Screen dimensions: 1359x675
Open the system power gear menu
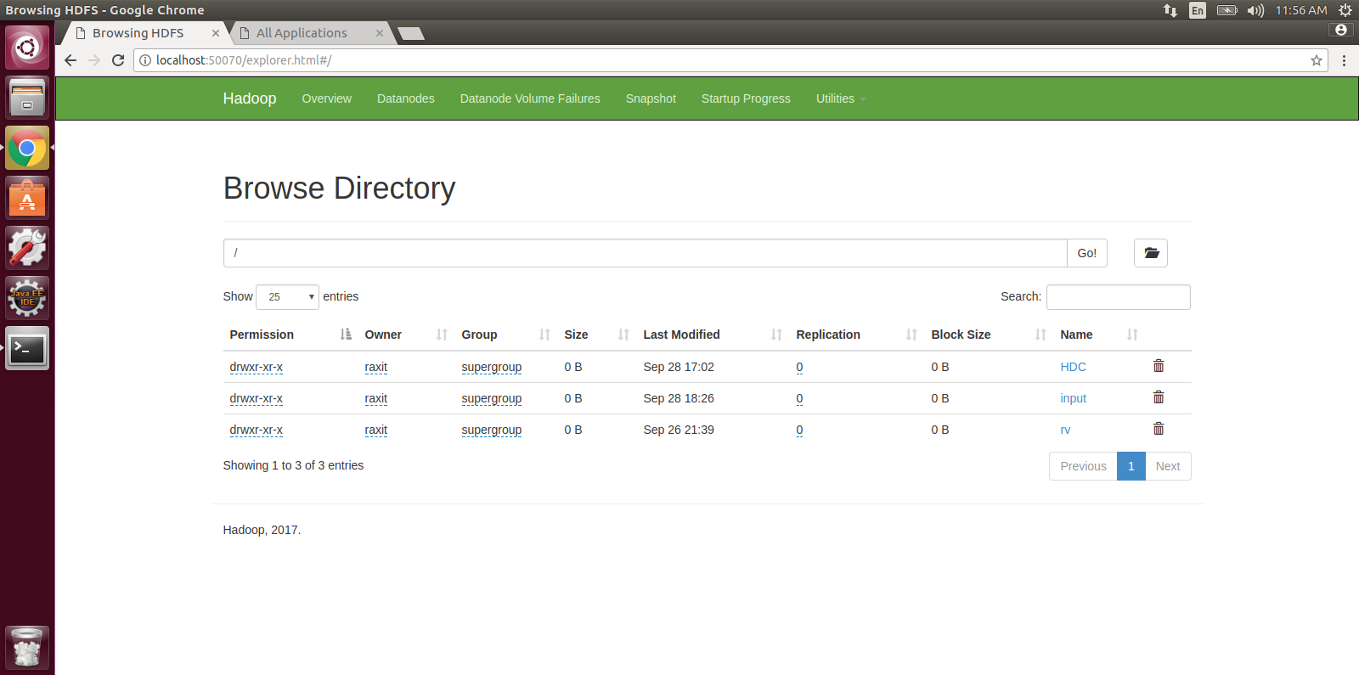tap(1345, 10)
